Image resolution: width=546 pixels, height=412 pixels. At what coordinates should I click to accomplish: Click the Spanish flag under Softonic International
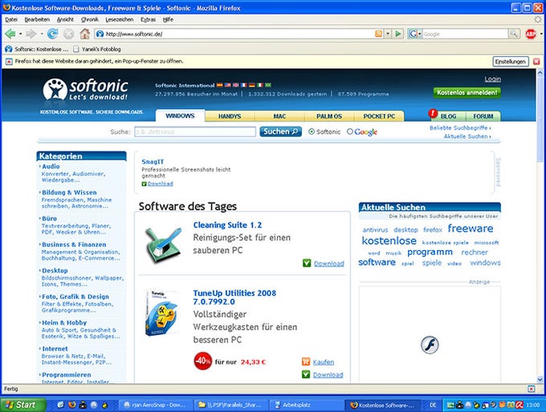(220, 85)
